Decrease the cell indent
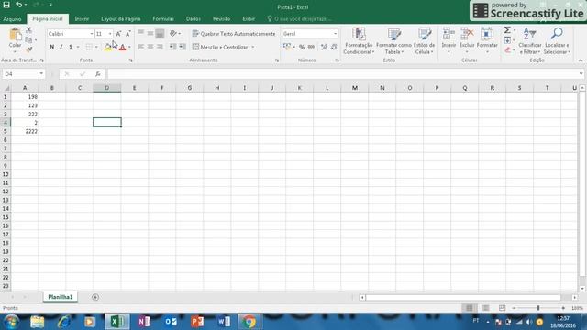The image size is (587, 330). click(172, 47)
